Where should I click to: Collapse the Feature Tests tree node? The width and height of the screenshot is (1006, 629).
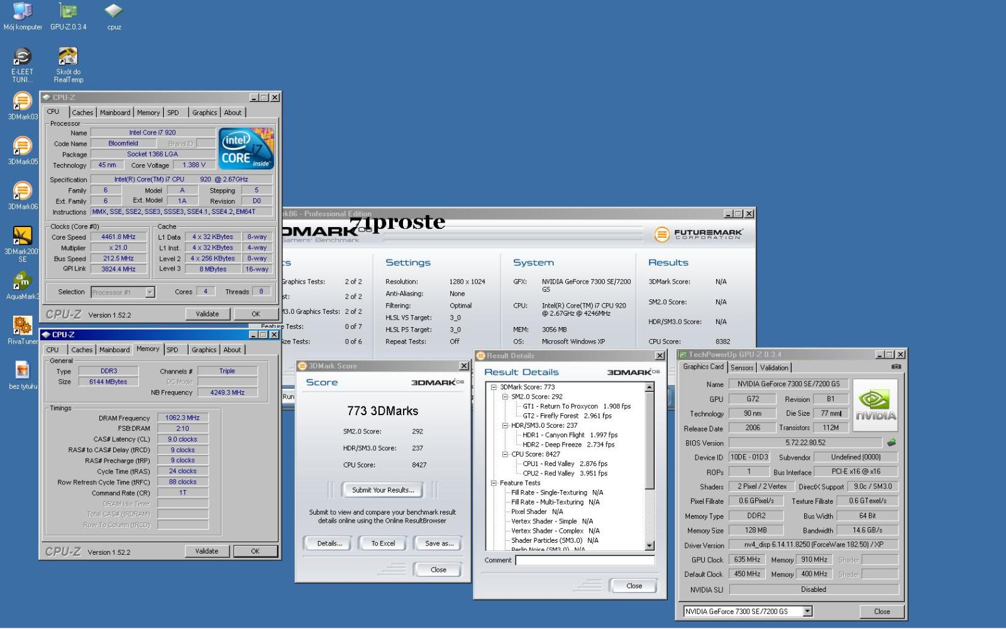tap(494, 483)
